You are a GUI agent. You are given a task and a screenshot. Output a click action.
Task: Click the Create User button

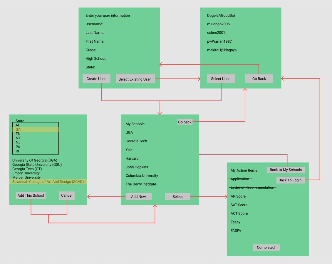coord(96,78)
